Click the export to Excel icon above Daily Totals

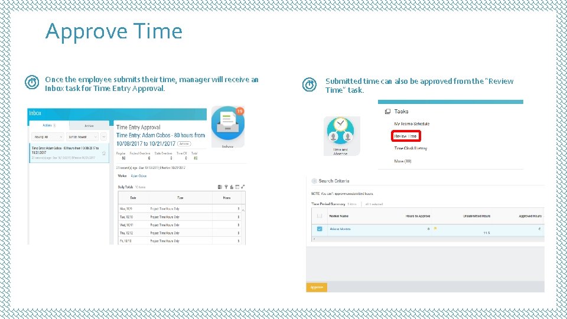220,187
